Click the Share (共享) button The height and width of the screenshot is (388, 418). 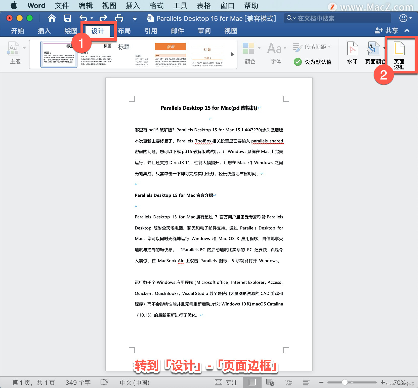387,31
